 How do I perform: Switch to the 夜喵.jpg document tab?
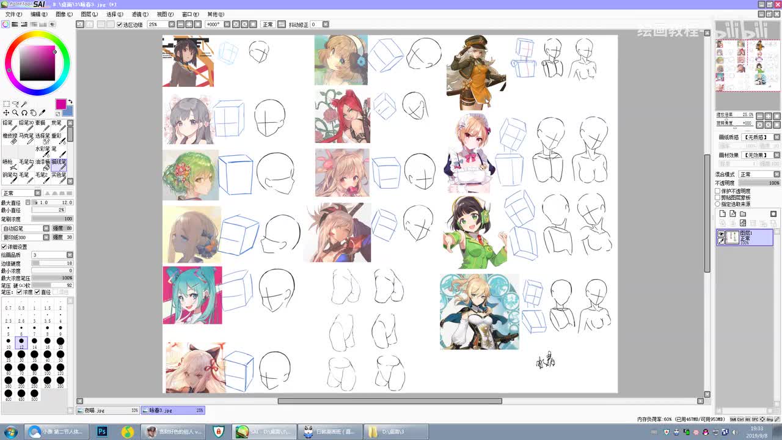[x=108, y=411]
